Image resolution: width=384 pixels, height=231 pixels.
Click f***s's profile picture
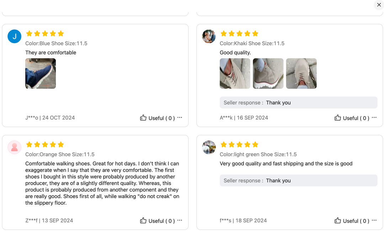(209, 147)
